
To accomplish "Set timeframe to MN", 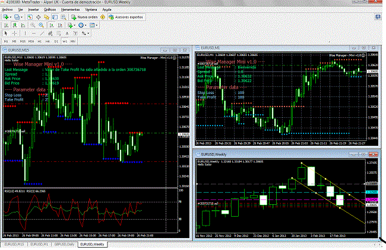I will [72, 42].
